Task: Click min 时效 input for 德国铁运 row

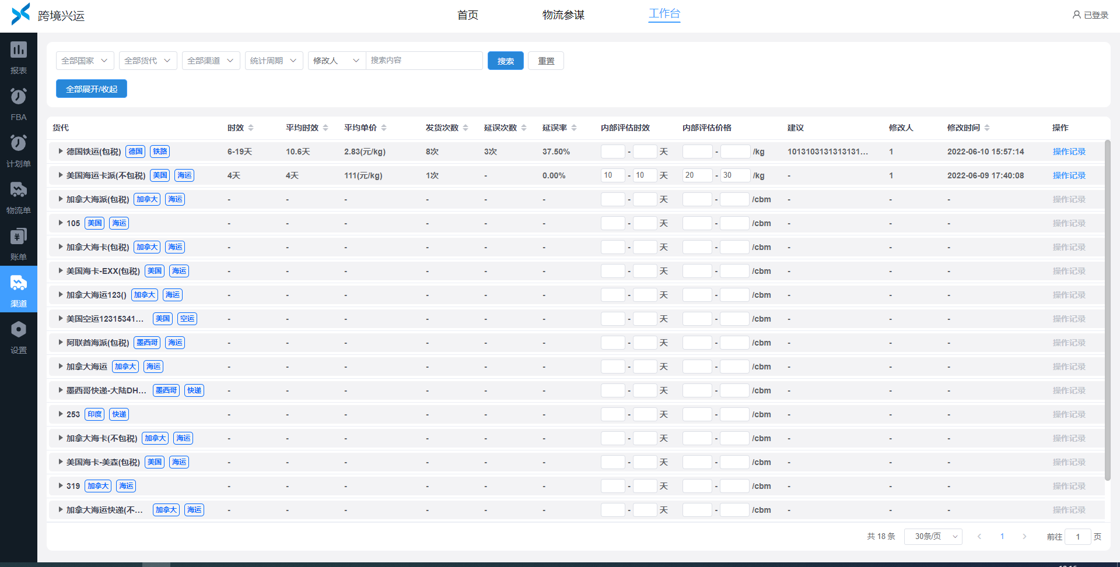Action: pyautogui.click(x=613, y=152)
